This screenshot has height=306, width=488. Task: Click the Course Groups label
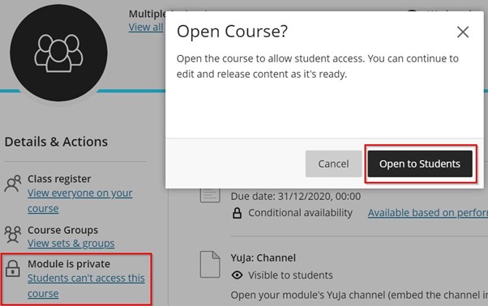coord(62,230)
